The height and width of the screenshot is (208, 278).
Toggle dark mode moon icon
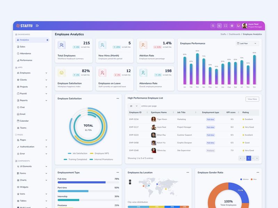tap(219, 26)
